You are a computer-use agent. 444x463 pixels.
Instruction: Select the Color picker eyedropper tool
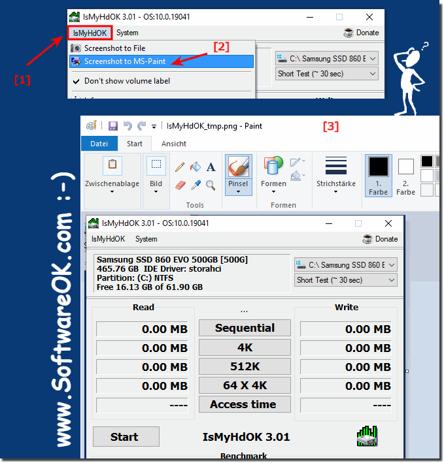click(x=196, y=185)
